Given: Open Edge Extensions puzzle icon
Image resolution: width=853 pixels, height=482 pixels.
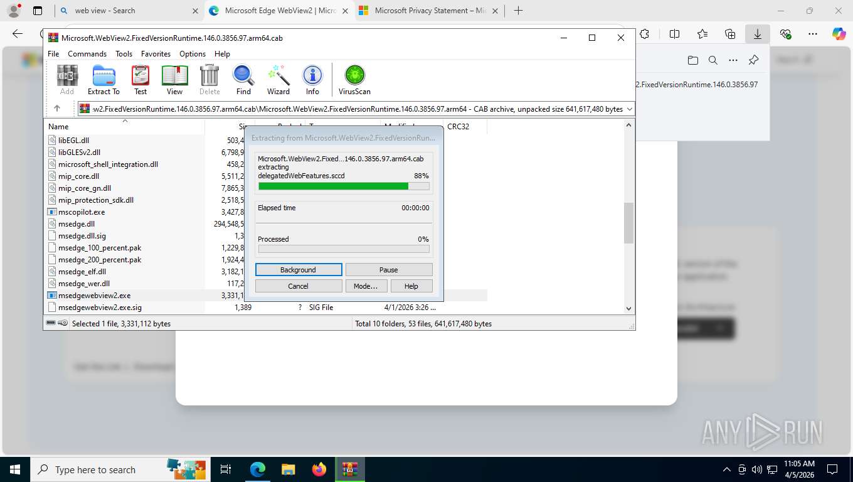Looking at the screenshot, I should 644,34.
